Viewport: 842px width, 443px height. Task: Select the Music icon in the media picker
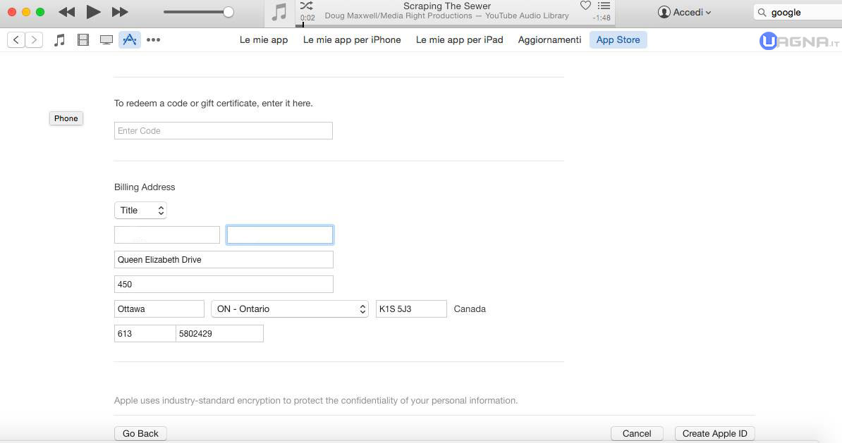pos(59,39)
